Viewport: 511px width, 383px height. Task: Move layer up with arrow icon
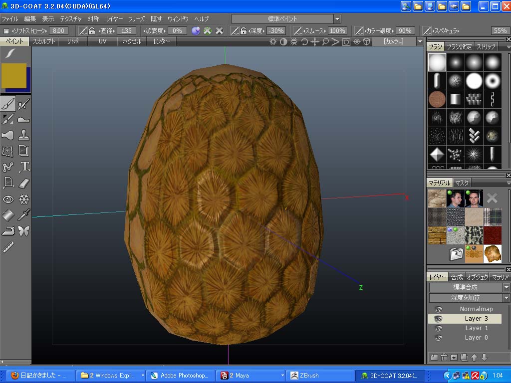(x=474, y=357)
